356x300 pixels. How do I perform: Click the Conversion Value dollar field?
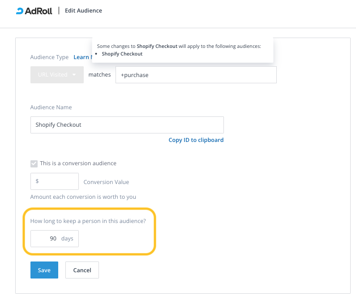pos(54,181)
